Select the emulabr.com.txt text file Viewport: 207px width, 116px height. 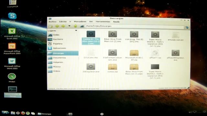[175, 36]
